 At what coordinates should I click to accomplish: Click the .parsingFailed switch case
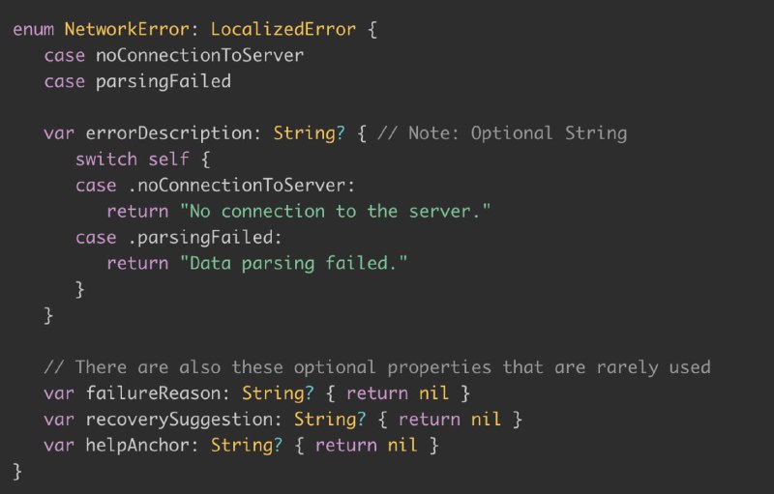205,238
